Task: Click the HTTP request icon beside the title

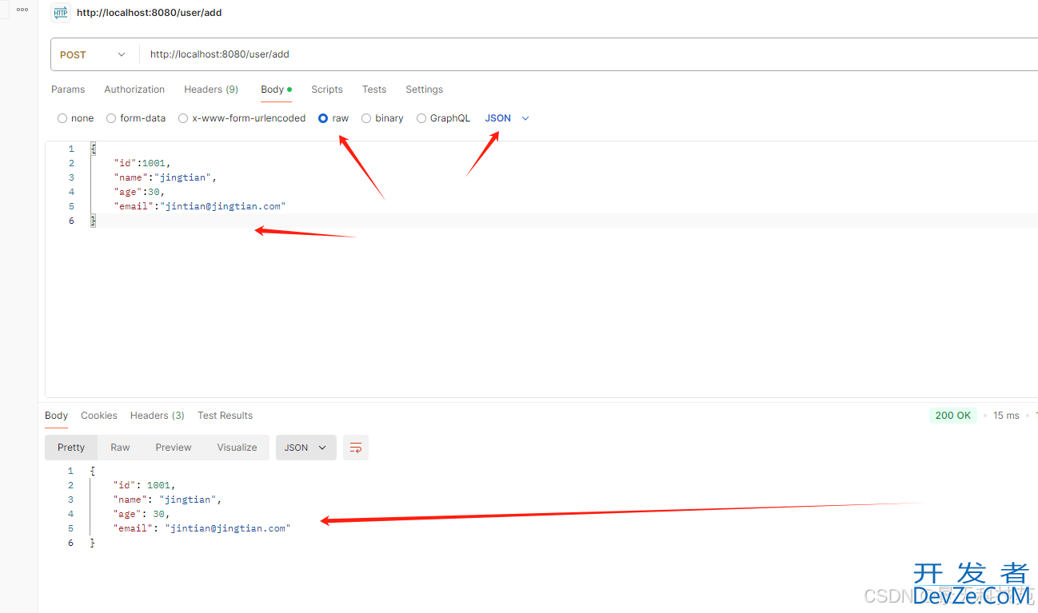Action: (x=60, y=13)
